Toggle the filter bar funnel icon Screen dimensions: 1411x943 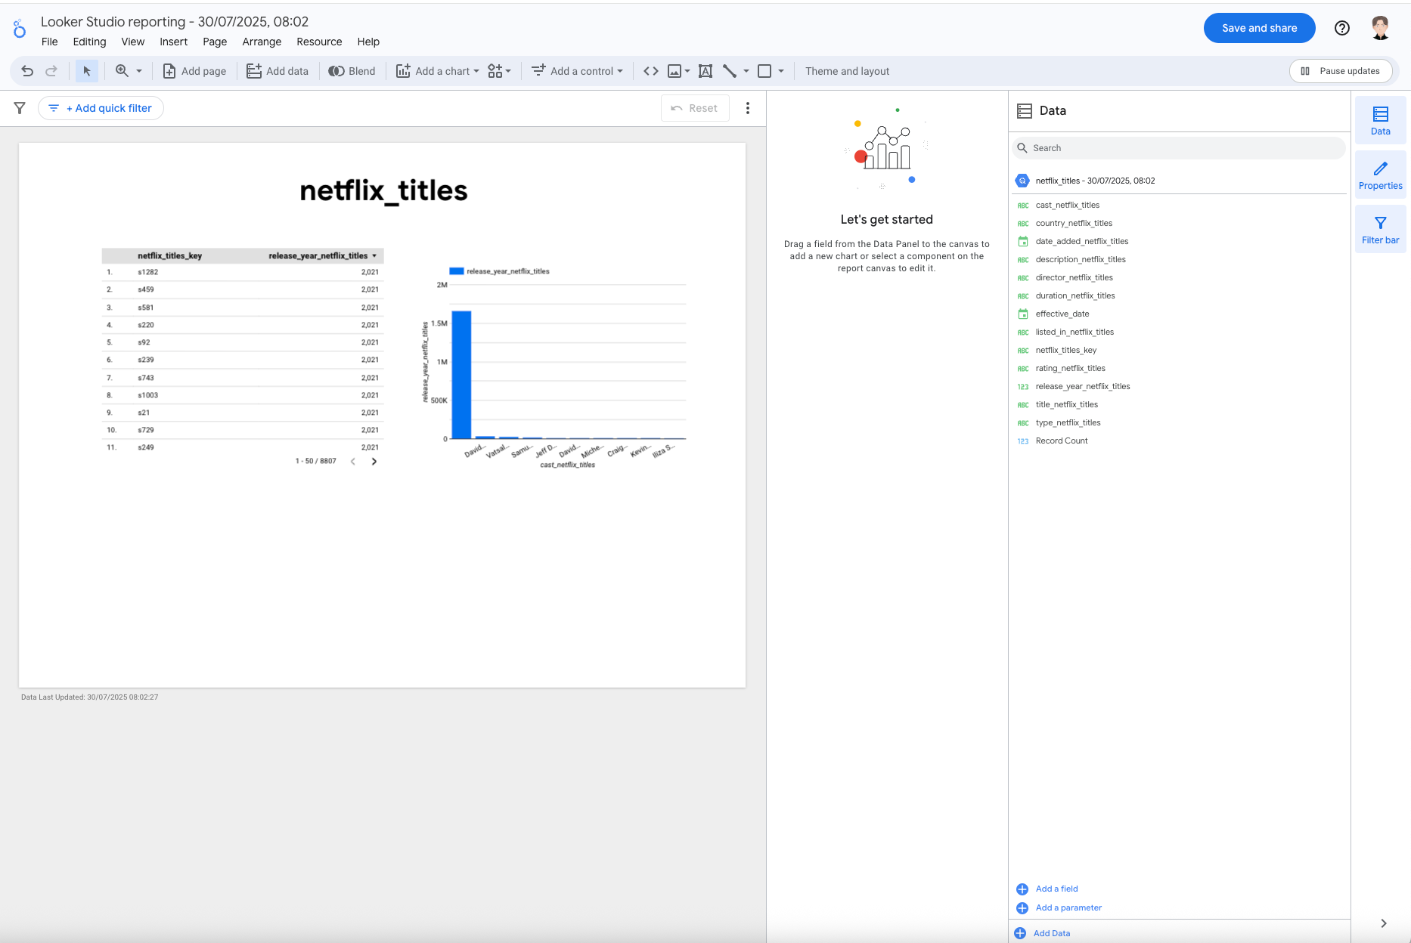(x=20, y=108)
